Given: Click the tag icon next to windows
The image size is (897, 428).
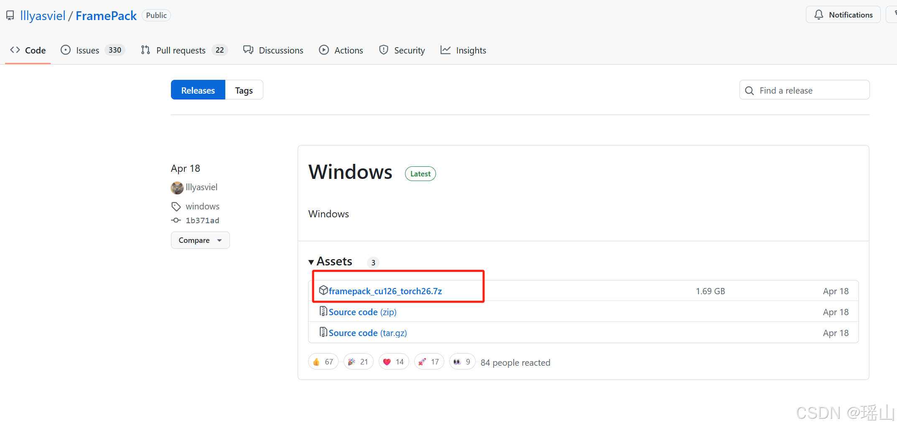Looking at the screenshot, I should point(176,206).
